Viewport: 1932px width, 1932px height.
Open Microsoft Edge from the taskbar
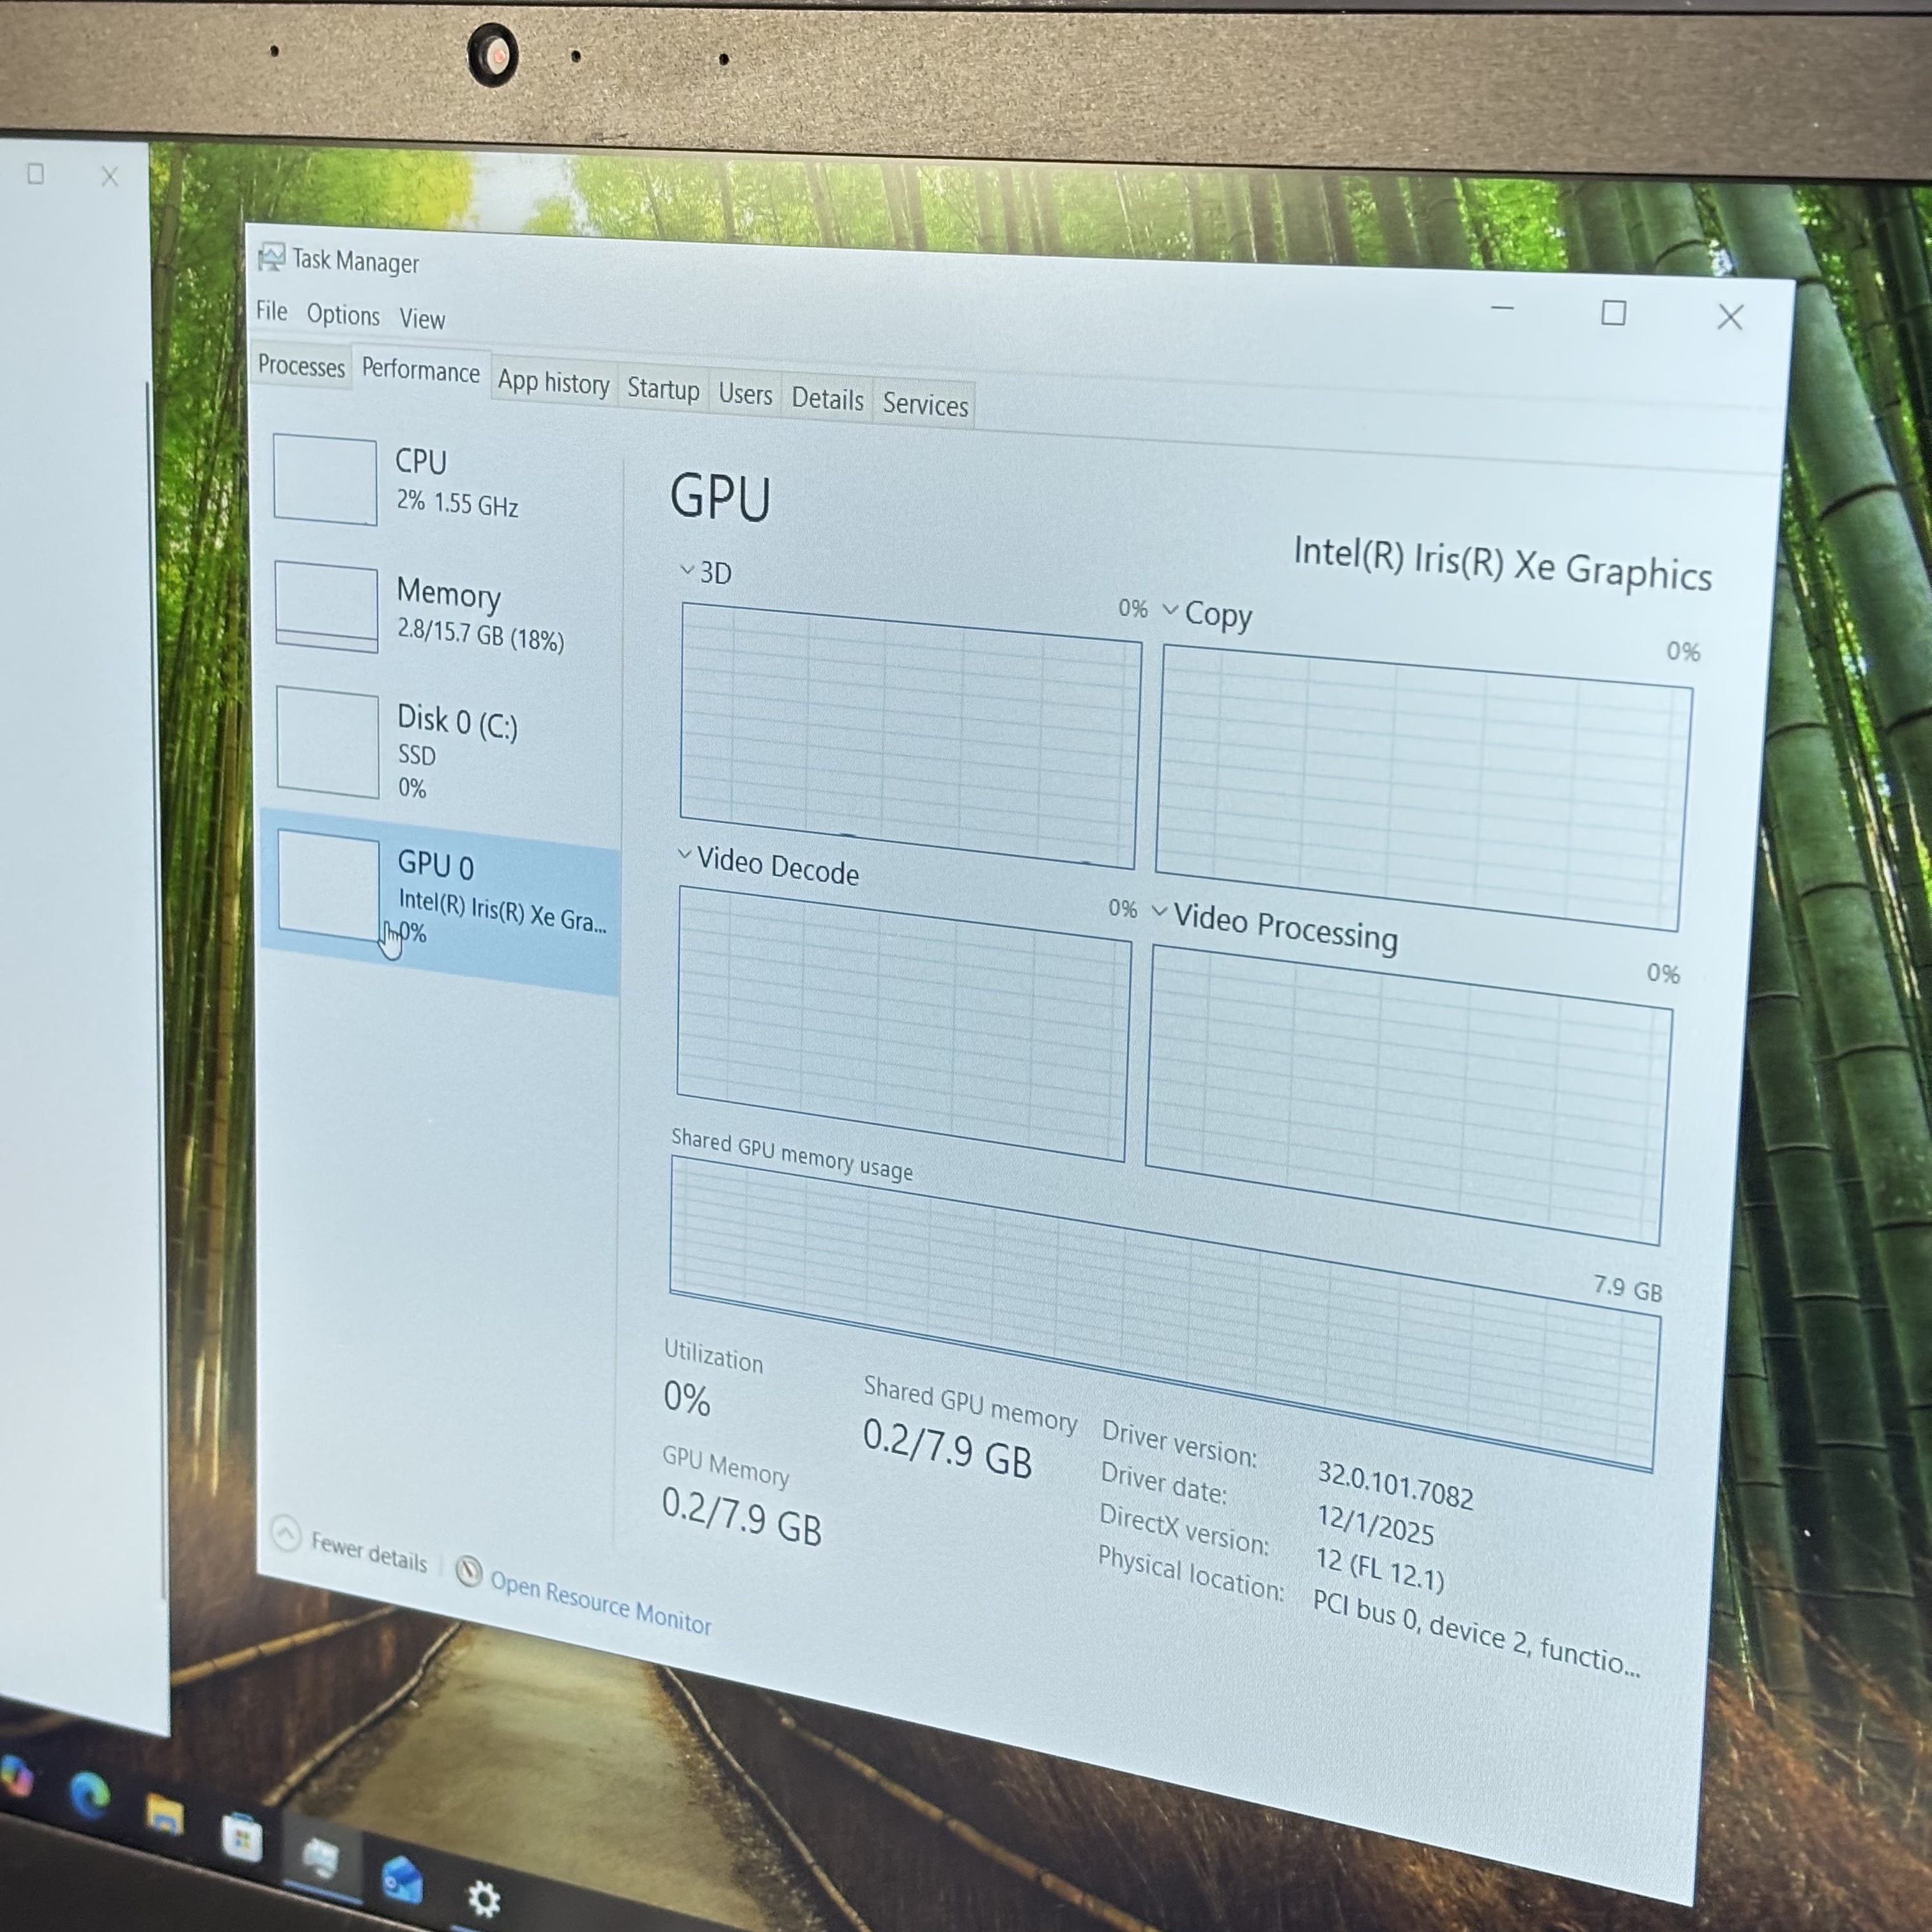tap(90, 1794)
